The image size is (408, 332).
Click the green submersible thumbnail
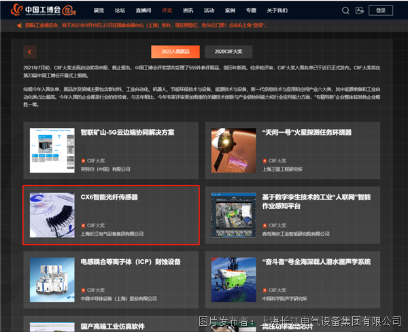coord(234,280)
